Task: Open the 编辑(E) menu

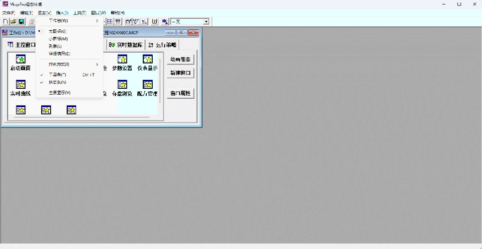Action: (x=26, y=13)
